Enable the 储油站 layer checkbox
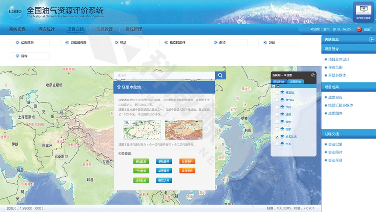Screen dimensions: 376x212 (277, 92)
